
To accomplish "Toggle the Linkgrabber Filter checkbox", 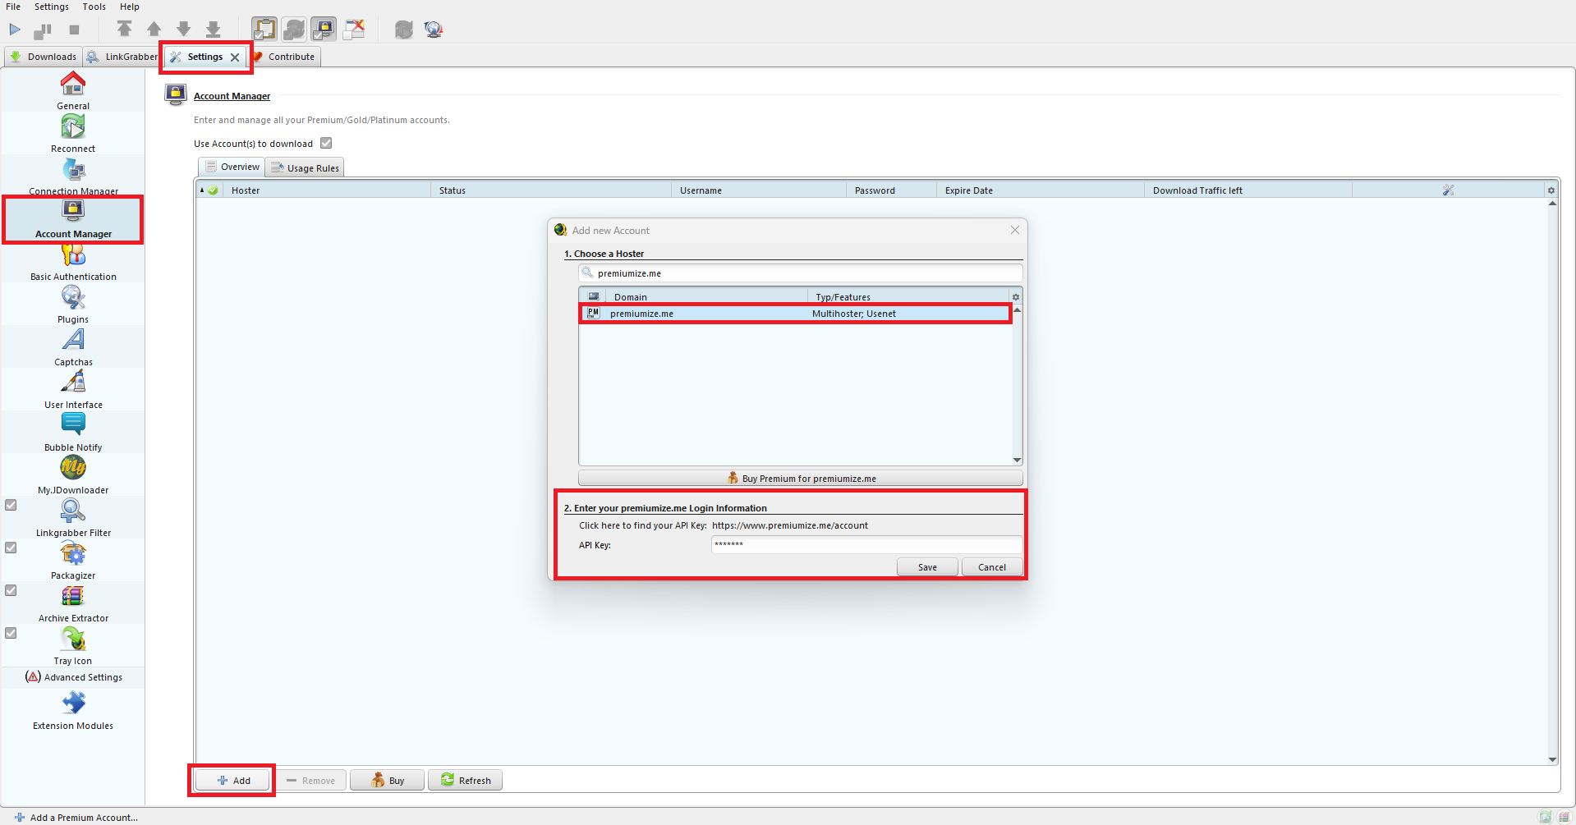I will (x=11, y=505).
